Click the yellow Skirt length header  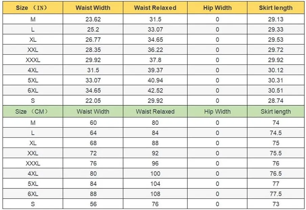coord(276,8)
